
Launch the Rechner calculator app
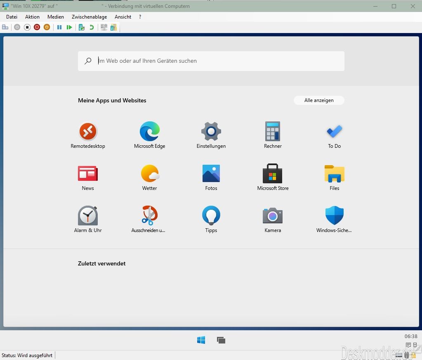273,135
